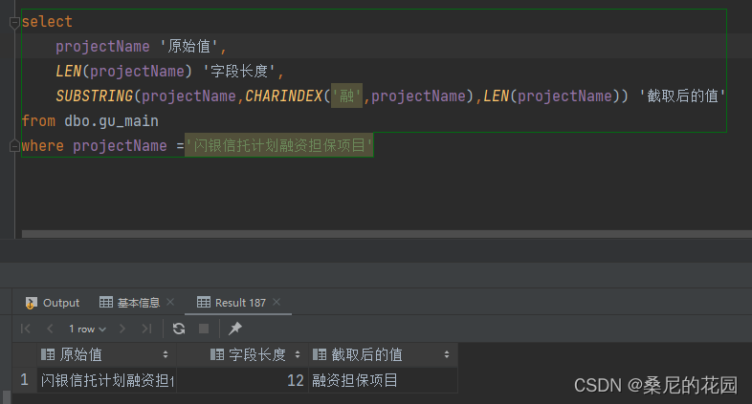Go to first page of results
The image size is (752, 404).
pyautogui.click(x=26, y=329)
